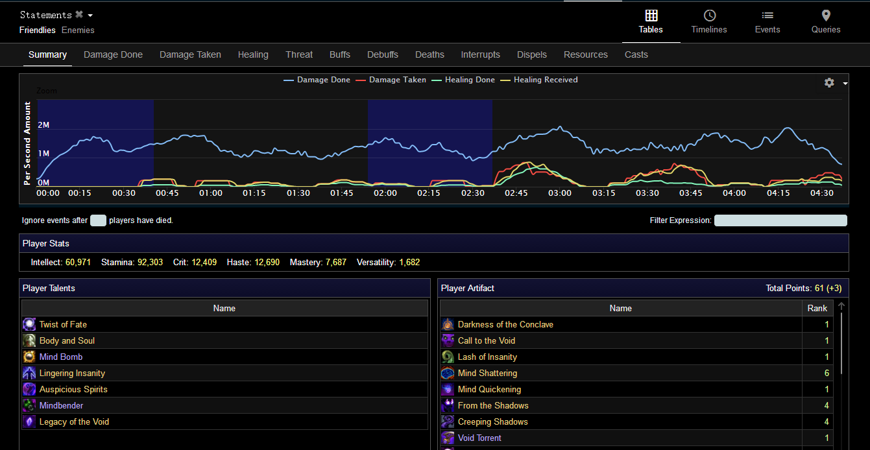Open the Tables view icon
870x450 pixels.
(651, 16)
